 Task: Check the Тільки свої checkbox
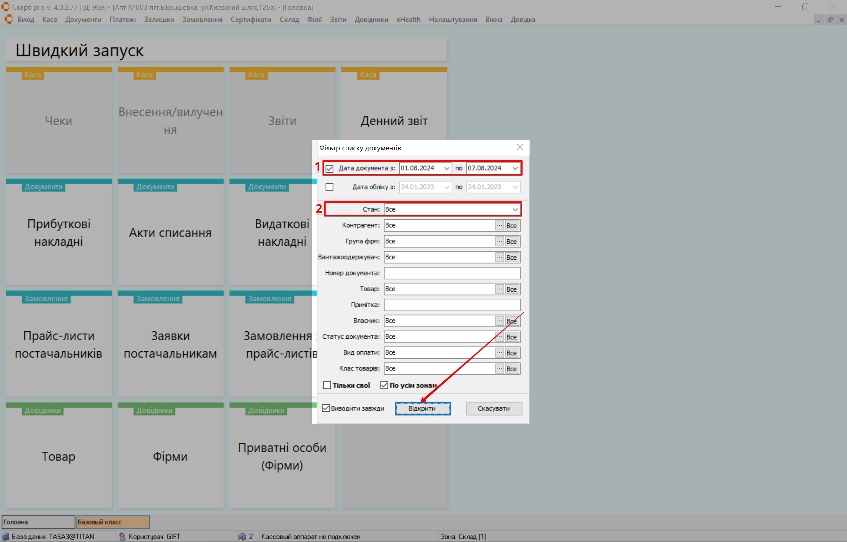pyautogui.click(x=327, y=385)
